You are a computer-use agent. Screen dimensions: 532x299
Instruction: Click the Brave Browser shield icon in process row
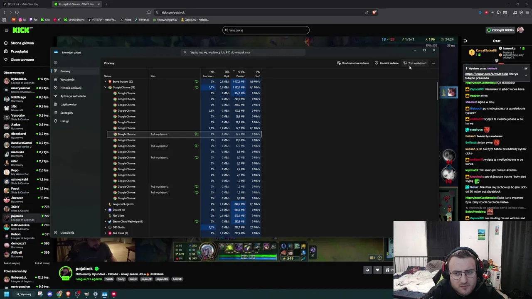point(110,82)
